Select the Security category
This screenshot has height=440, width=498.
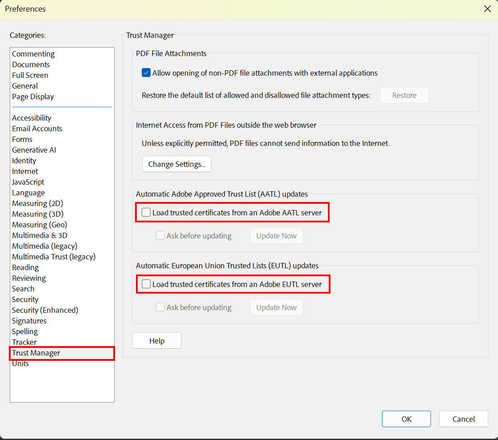point(25,299)
